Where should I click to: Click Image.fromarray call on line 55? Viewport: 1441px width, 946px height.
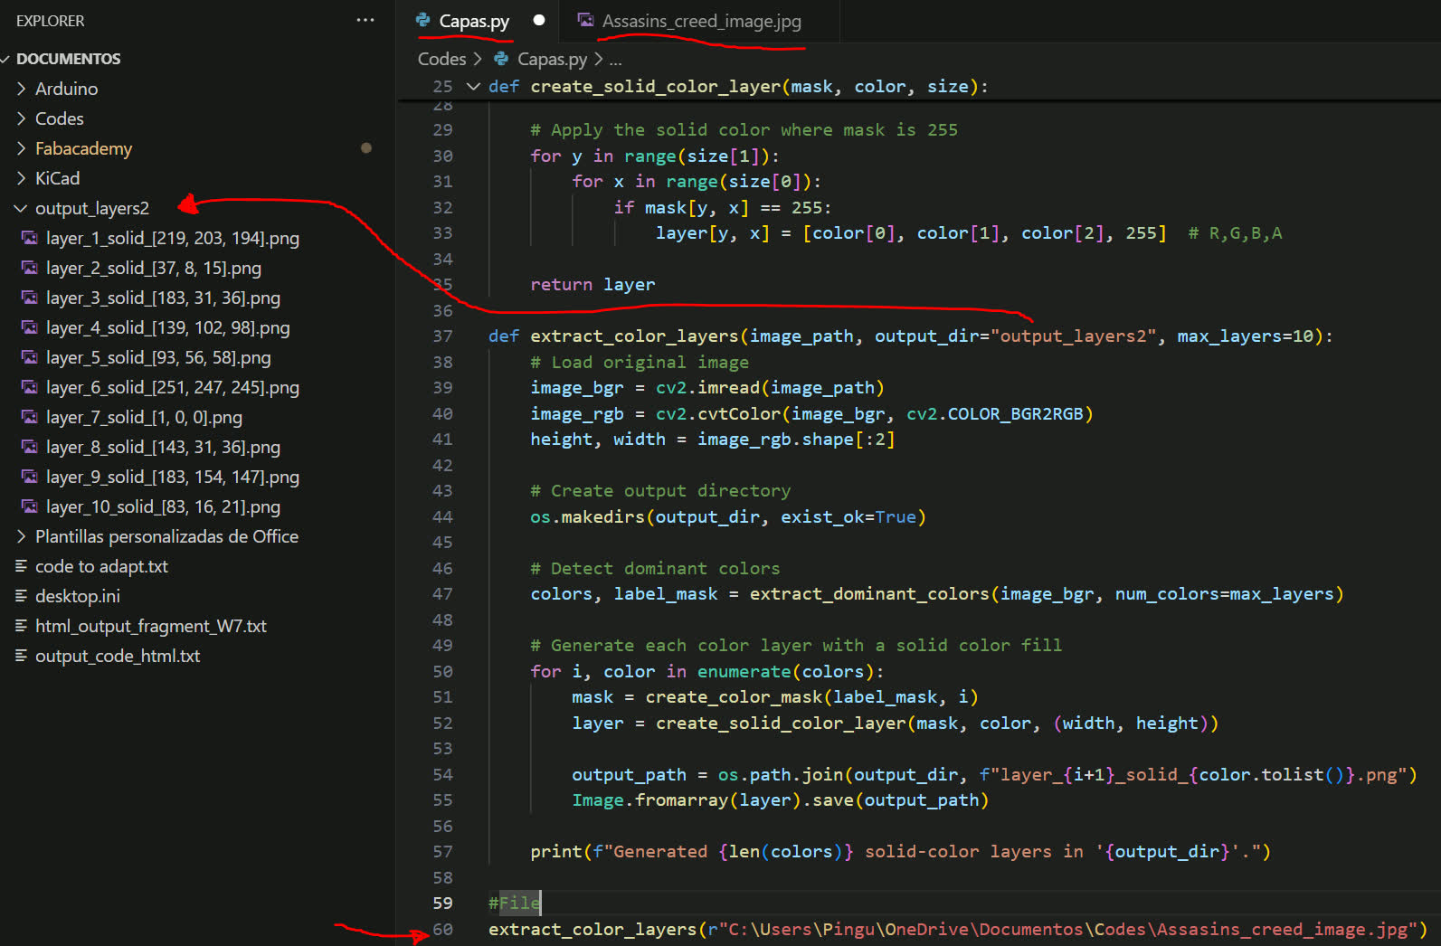(781, 799)
